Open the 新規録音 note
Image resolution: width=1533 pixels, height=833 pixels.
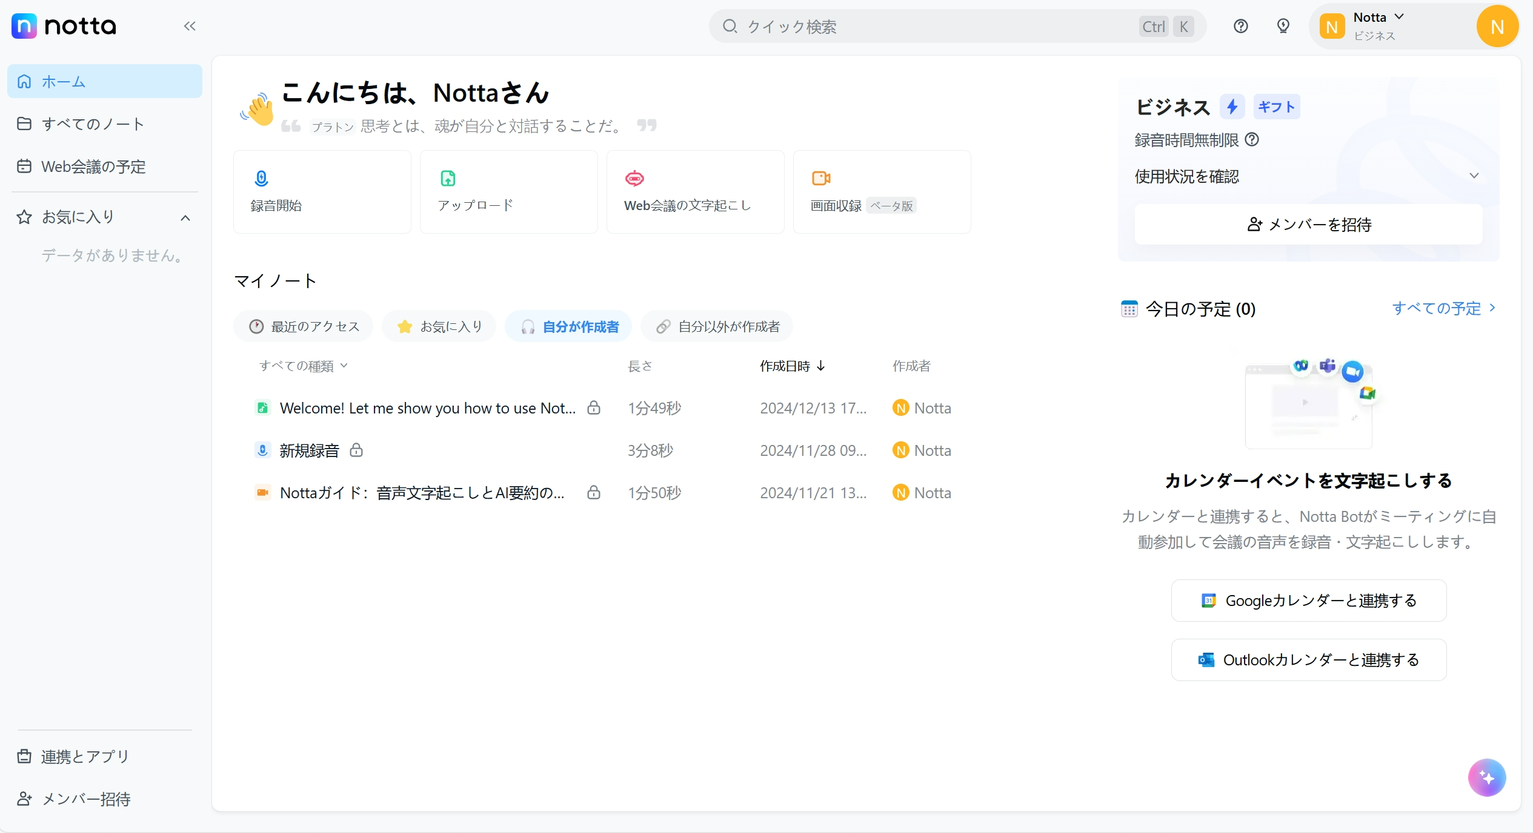309,450
